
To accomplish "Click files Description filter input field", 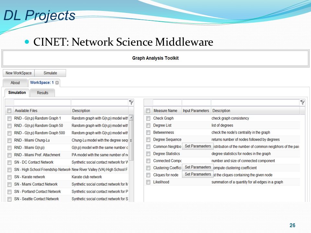I will pos(100,103).
